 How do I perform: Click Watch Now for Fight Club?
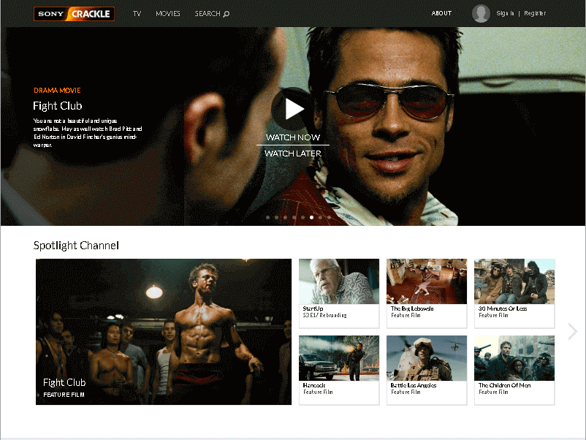293,137
